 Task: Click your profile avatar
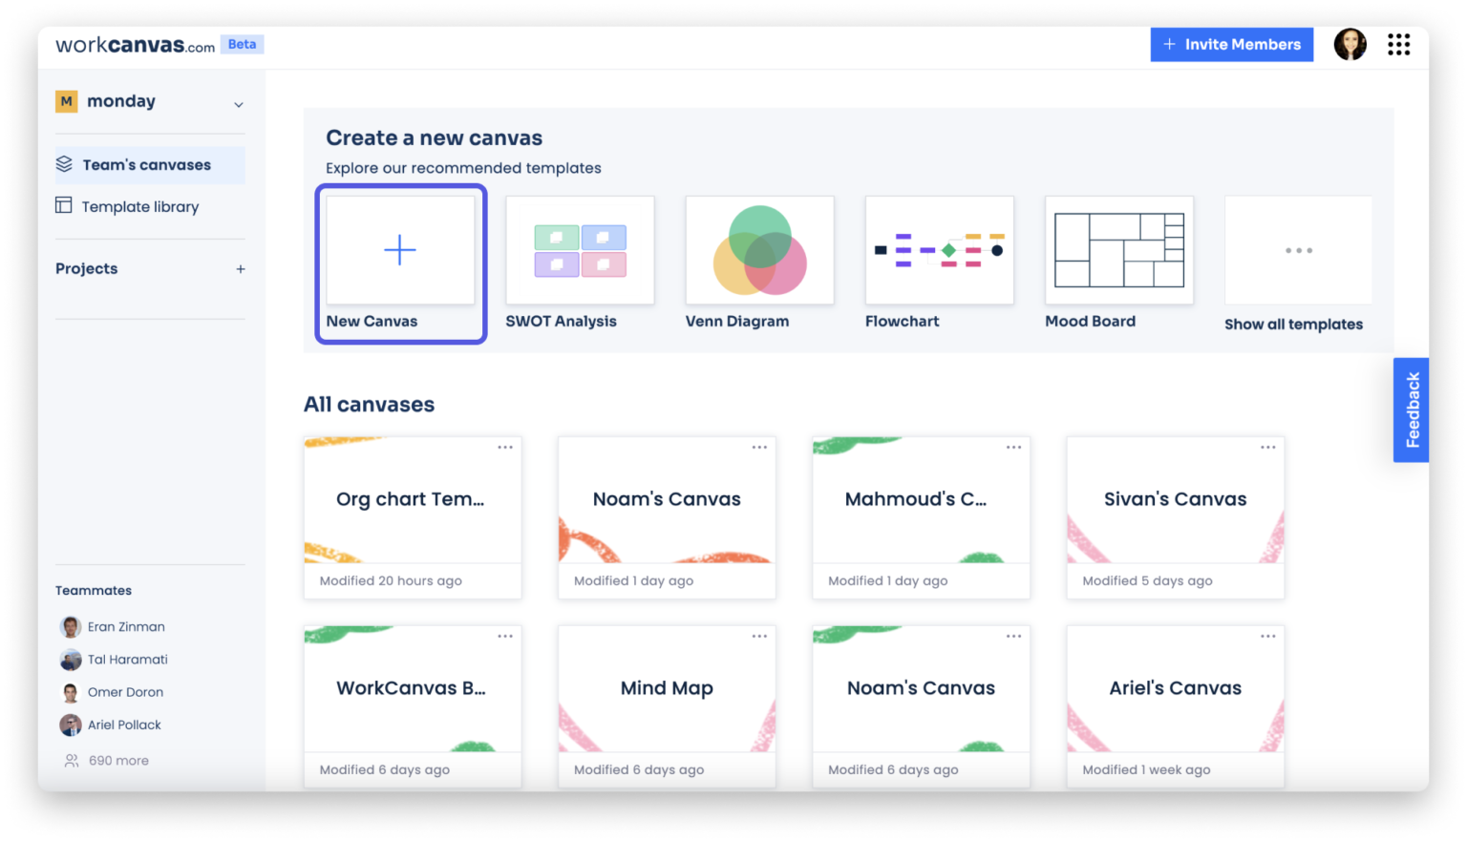[x=1350, y=45]
